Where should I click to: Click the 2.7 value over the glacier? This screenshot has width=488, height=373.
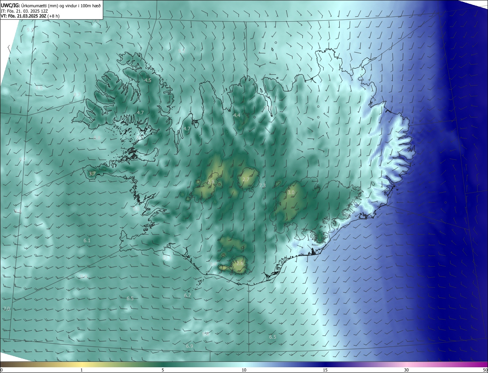(246, 179)
